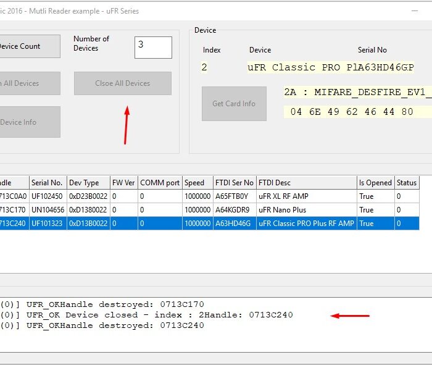Select serial number UF102450 cell
Screen dimensions: 432x365
pos(48,196)
